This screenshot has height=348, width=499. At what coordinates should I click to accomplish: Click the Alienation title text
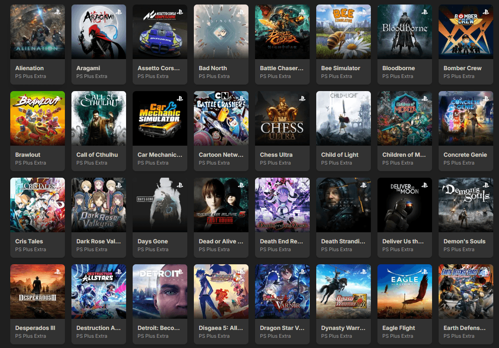point(30,68)
